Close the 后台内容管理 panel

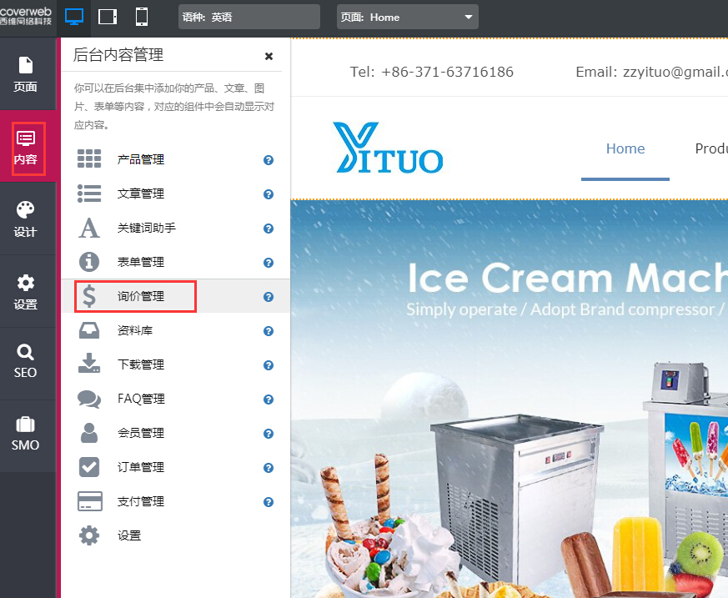tap(269, 56)
